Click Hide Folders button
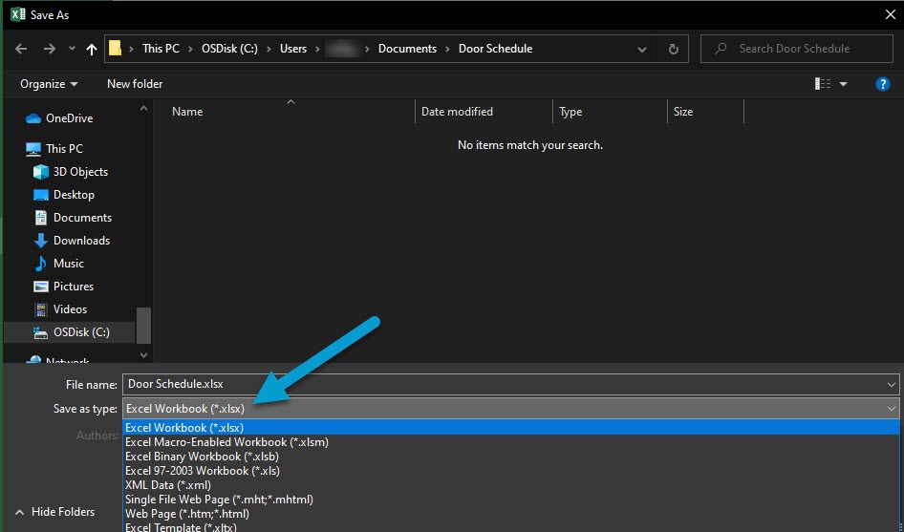 (54, 512)
